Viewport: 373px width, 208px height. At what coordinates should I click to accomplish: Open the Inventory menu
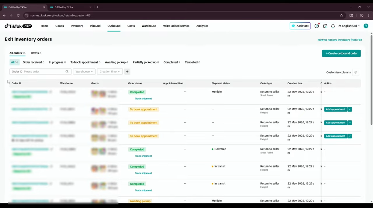(77, 26)
